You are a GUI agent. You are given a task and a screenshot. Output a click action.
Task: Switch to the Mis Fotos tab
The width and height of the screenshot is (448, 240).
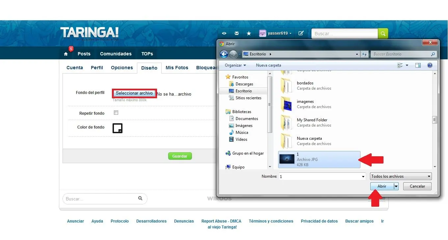click(x=177, y=68)
